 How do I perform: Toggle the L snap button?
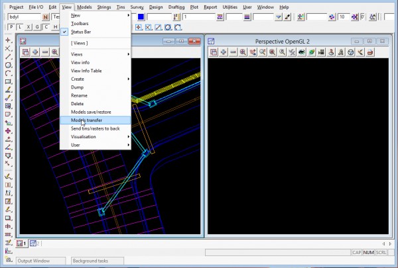click(19, 28)
